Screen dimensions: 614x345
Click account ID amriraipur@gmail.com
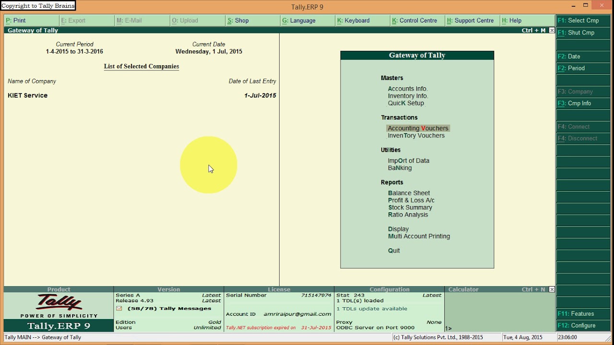[x=297, y=314]
